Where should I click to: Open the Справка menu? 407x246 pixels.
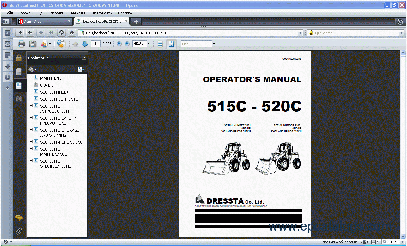125,13
